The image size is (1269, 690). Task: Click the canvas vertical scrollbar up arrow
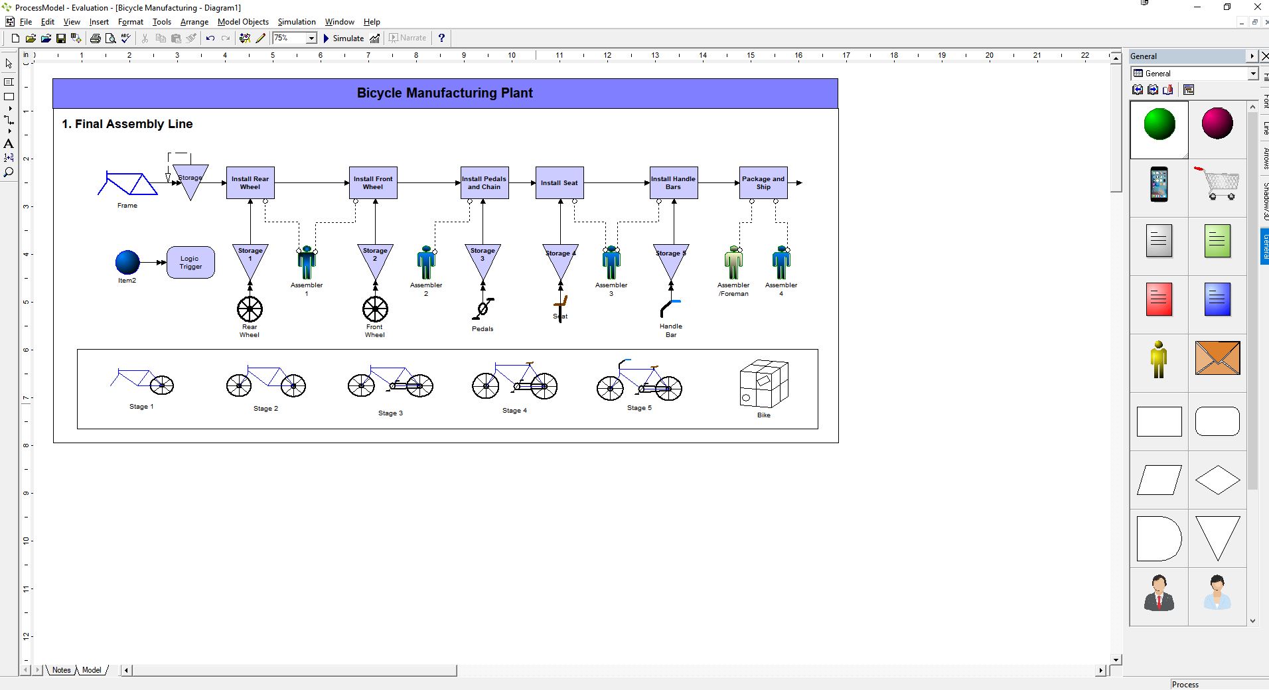pos(1116,57)
